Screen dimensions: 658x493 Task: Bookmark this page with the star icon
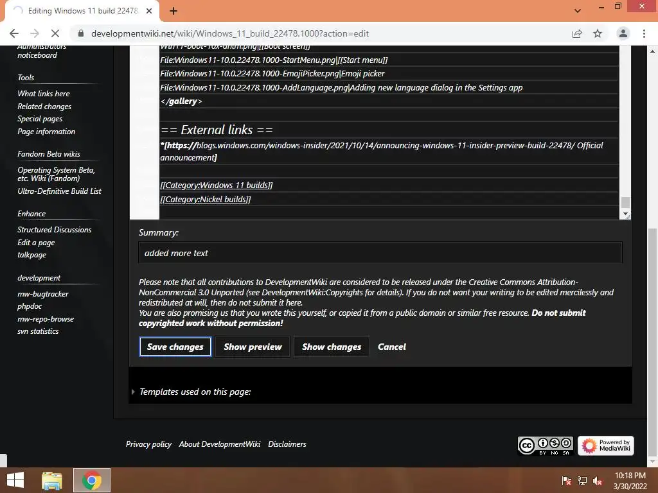tap(598, 33)
